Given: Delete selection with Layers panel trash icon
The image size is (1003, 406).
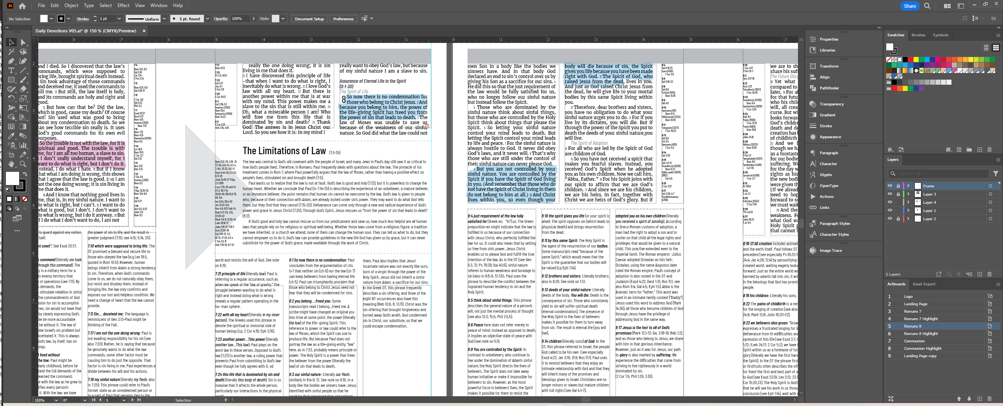Looking at the screenshot, I should (x=989, y=274).
